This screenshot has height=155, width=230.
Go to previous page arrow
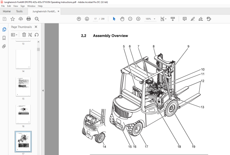pos(79,19)
